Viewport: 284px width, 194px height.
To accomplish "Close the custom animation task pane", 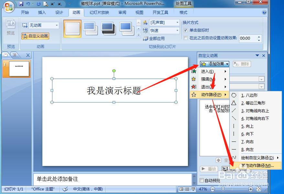I will (x=264, y=55).
